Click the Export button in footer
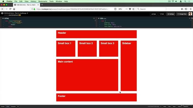 174,106
